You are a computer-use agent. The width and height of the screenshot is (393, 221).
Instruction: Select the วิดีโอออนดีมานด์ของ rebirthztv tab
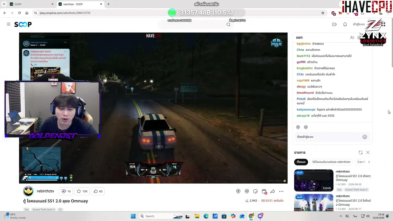pyautogui.click(x=331, y=162)
